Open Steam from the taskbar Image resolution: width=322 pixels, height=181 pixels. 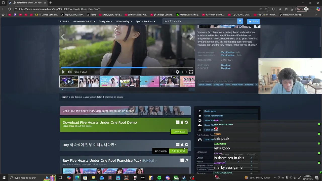tap(184, 178)
